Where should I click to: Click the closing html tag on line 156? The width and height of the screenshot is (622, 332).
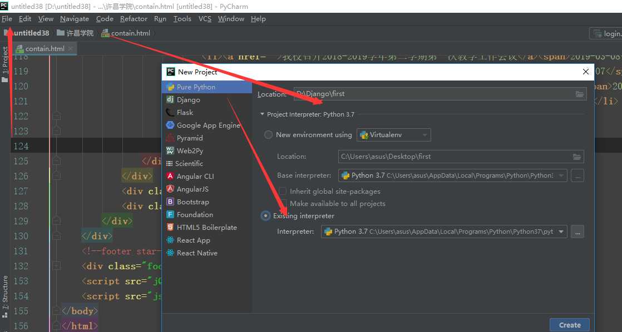(x=80, y=326)
